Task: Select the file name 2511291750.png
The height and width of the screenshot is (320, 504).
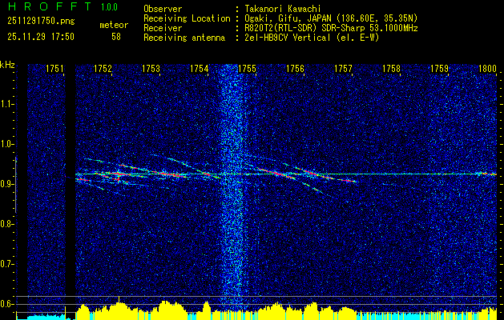Action: (41, 22)
